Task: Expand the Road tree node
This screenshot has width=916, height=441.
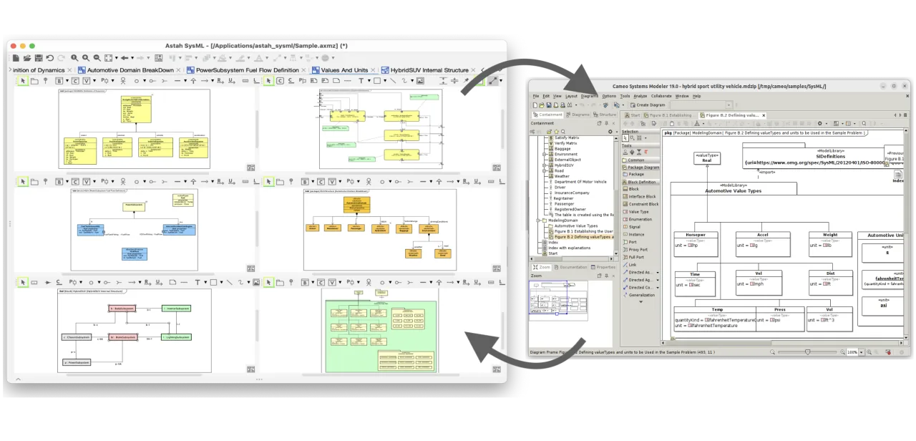Action: (x=544, y=170)
